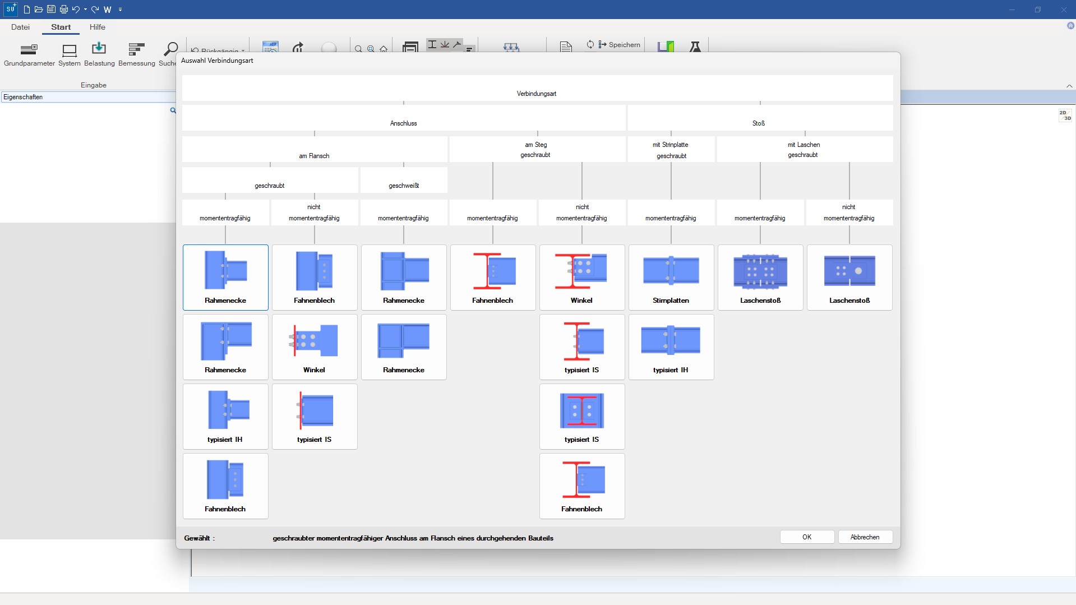This screenshot has width=1076, height=605.
Task: Cancel the dialog with Abbrechen
Action: click(x=865, y=537)
